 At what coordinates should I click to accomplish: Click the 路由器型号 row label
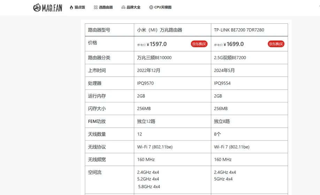(99, 30)
